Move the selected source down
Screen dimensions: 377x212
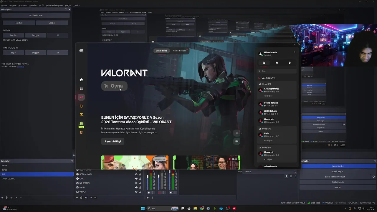95,198
